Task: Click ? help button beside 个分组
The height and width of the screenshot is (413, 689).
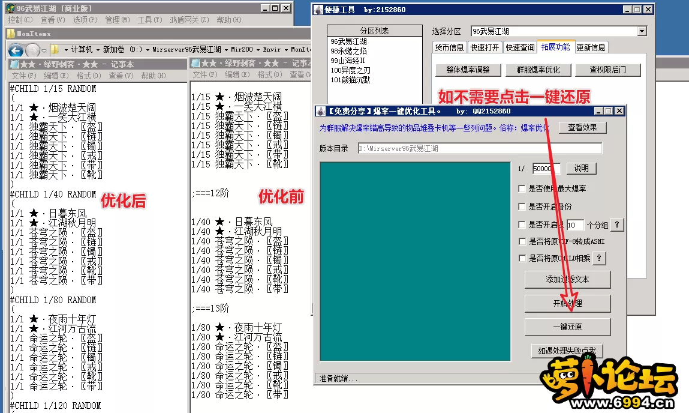Action: pyautogui.click(x=617, y=225)
